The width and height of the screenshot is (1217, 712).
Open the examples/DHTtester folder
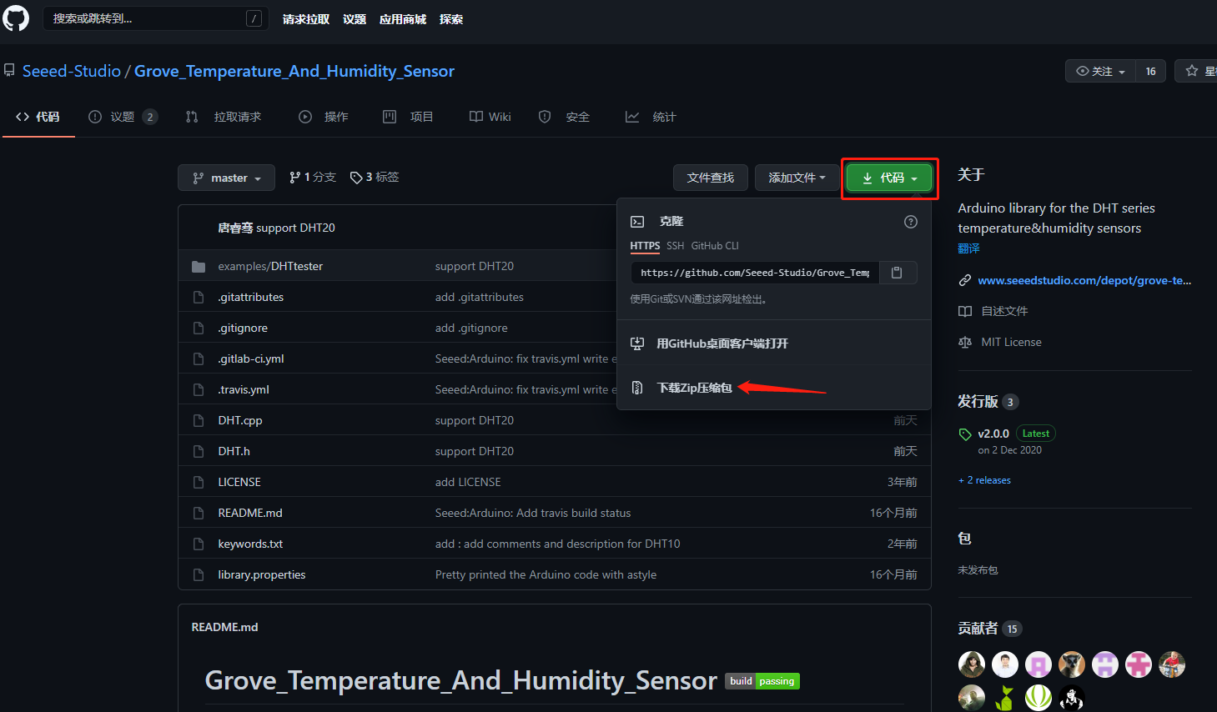[270, 267]
